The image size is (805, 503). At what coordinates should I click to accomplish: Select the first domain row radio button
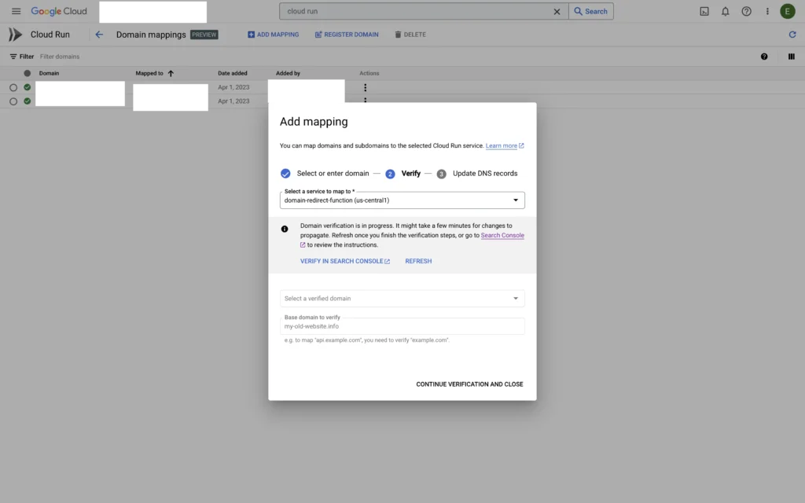(x=13, y=88)
